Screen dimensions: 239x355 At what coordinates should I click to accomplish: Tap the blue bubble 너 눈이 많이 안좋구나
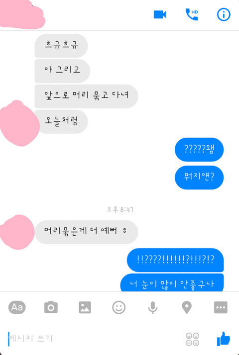(172, 282)
